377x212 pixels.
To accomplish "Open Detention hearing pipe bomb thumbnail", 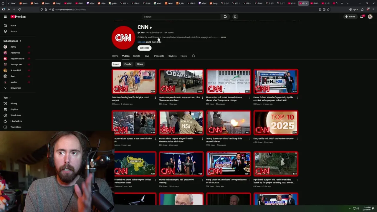I will tap(134, 82).
